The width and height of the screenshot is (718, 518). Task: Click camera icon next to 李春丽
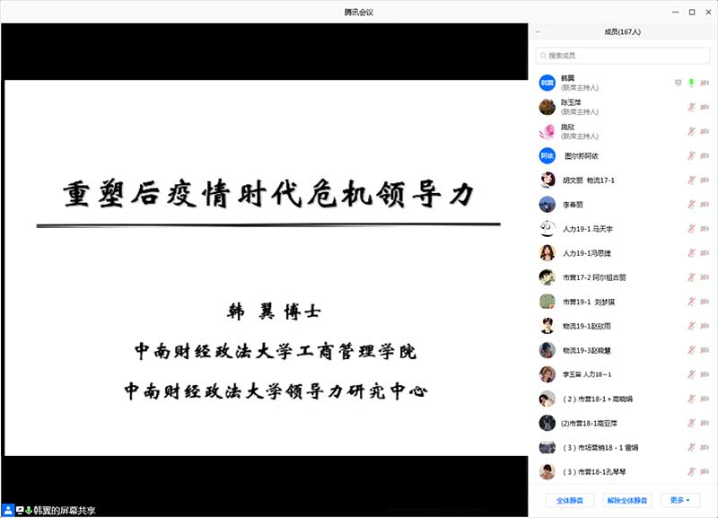705,205
